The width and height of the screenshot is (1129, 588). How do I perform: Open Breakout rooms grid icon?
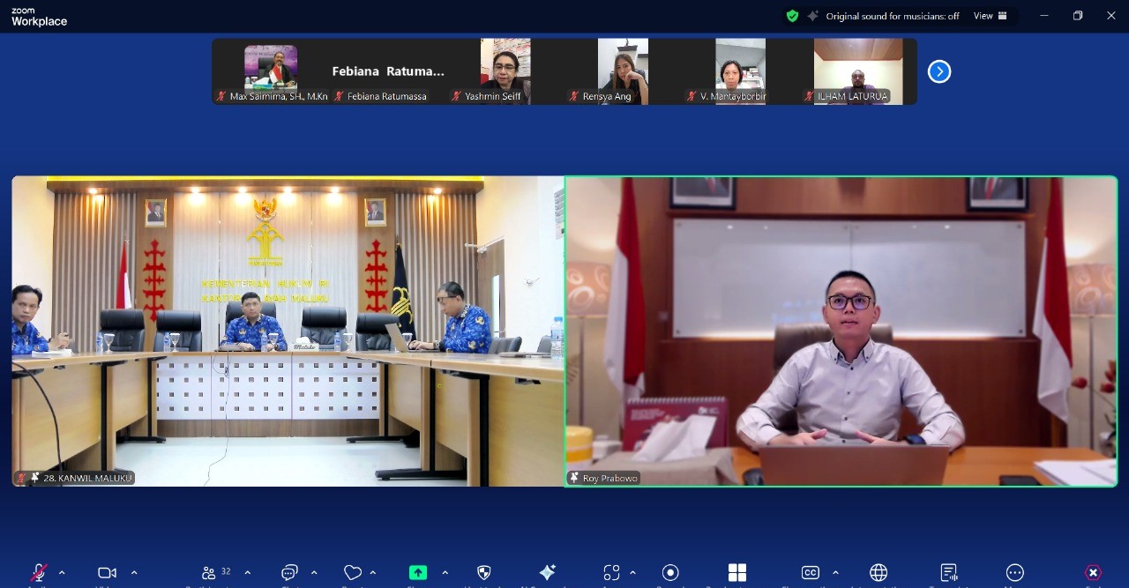[737, 573]
